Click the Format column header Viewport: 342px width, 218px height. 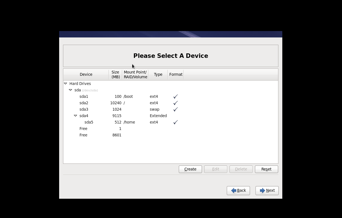(x=176, y=74)
